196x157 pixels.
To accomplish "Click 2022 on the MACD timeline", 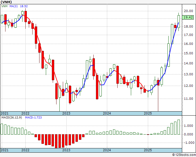I will 25,150.
